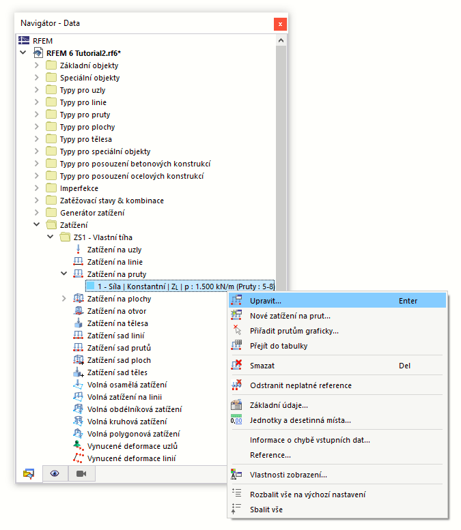This screenshot has height=530, width=461.
Task: Click the Vynucené deformace linií icon
Action: click(78, 458)
